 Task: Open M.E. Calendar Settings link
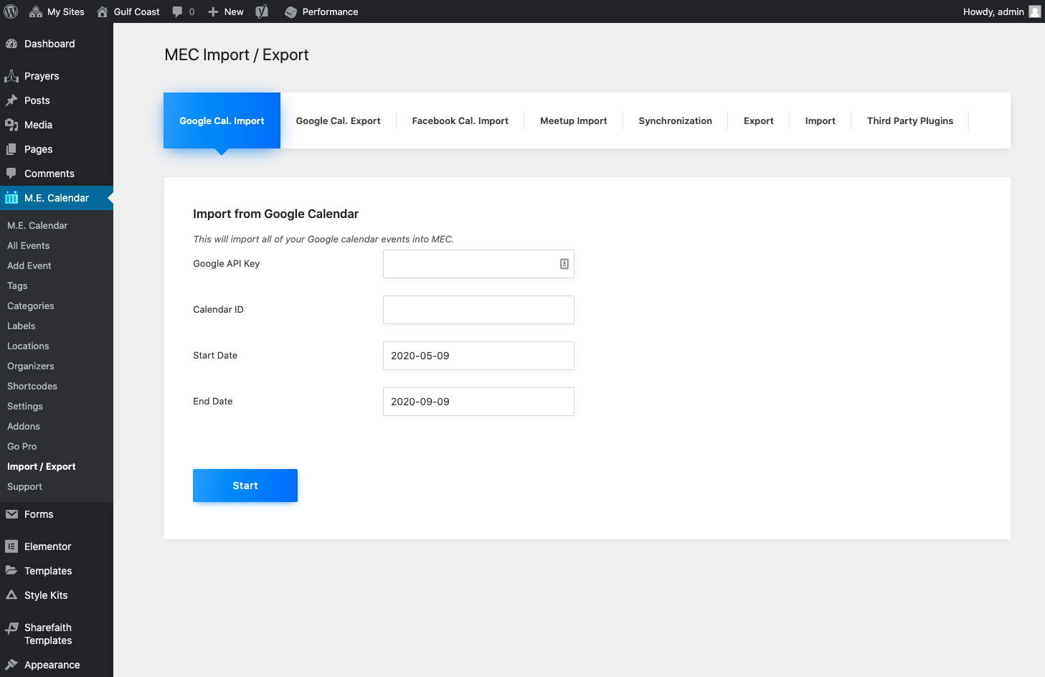(25, 406)
